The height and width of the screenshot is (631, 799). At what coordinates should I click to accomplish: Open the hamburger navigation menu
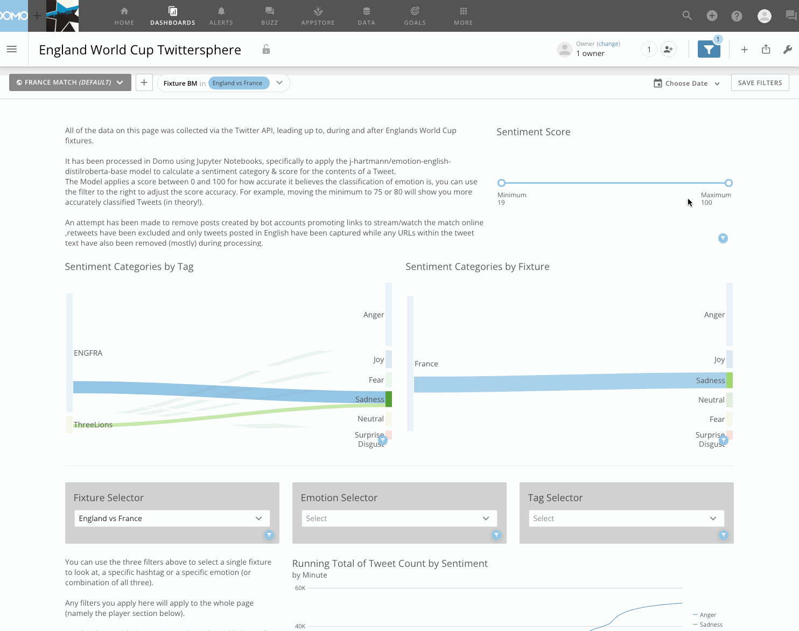[x=12, y=48]
